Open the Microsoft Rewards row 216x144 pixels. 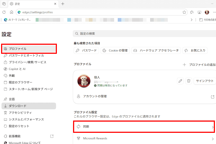tap(145, 139)
